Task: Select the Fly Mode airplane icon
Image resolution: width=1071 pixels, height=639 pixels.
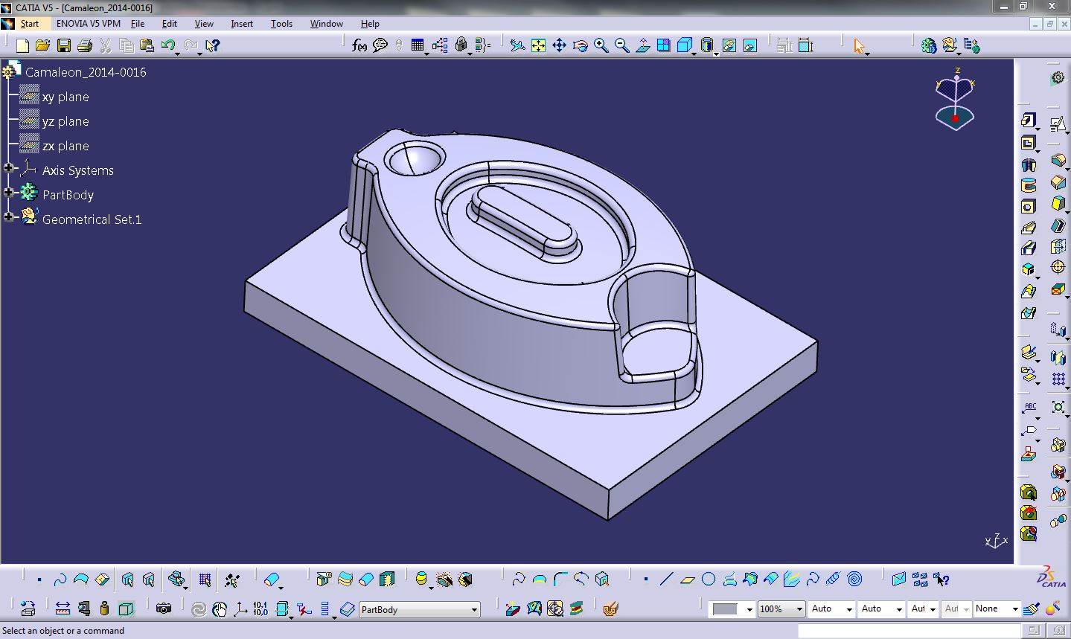Action: point(517,45)
